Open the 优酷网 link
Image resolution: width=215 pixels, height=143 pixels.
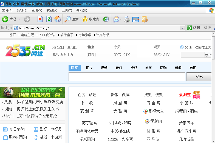pos(120,111)
